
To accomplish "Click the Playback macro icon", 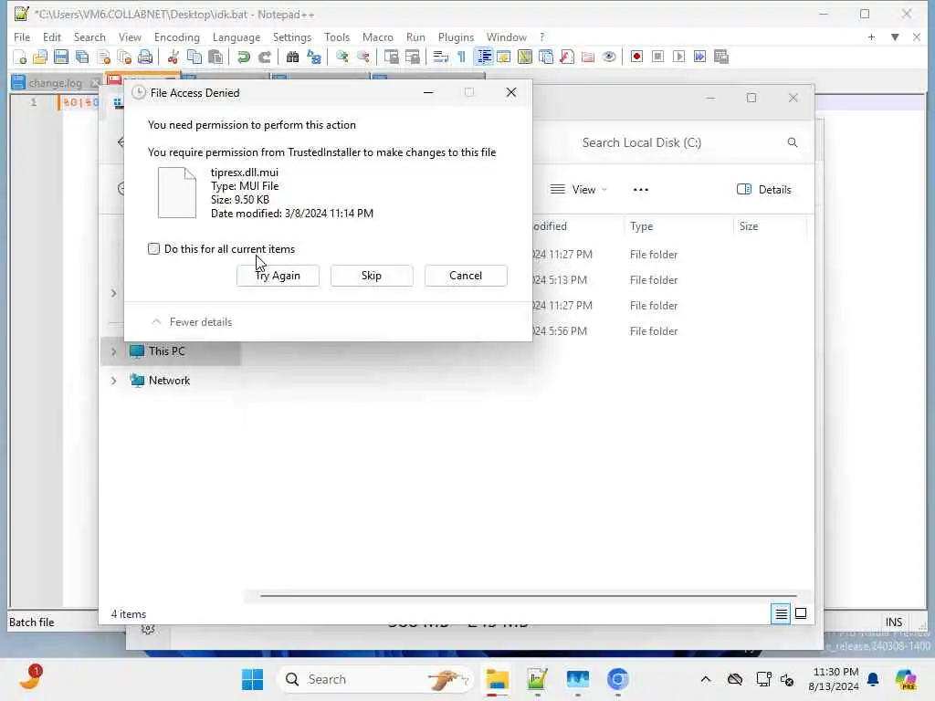I will pos(678,58).
